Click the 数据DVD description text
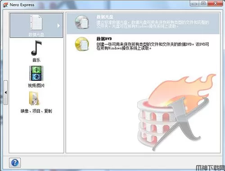This screenshot has width=225, height=171. tap(153, 46)
